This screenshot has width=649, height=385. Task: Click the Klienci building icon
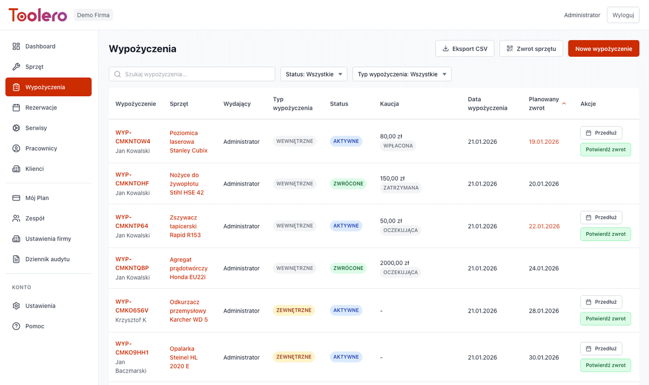coord(16,169)
